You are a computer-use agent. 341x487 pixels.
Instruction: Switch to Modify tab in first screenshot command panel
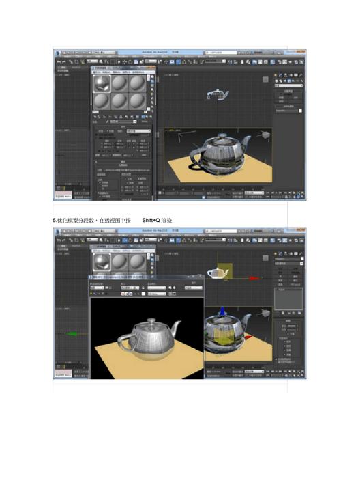(280, 75)
